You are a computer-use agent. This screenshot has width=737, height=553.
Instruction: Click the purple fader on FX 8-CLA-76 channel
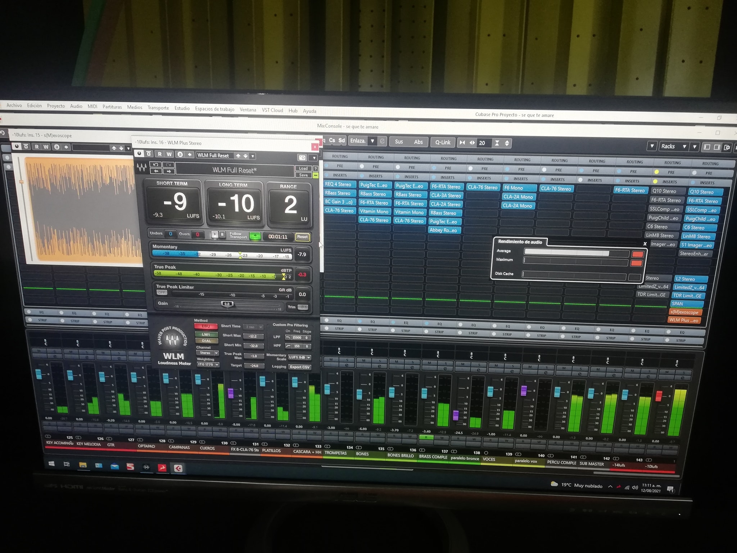[x=231, y=393]
